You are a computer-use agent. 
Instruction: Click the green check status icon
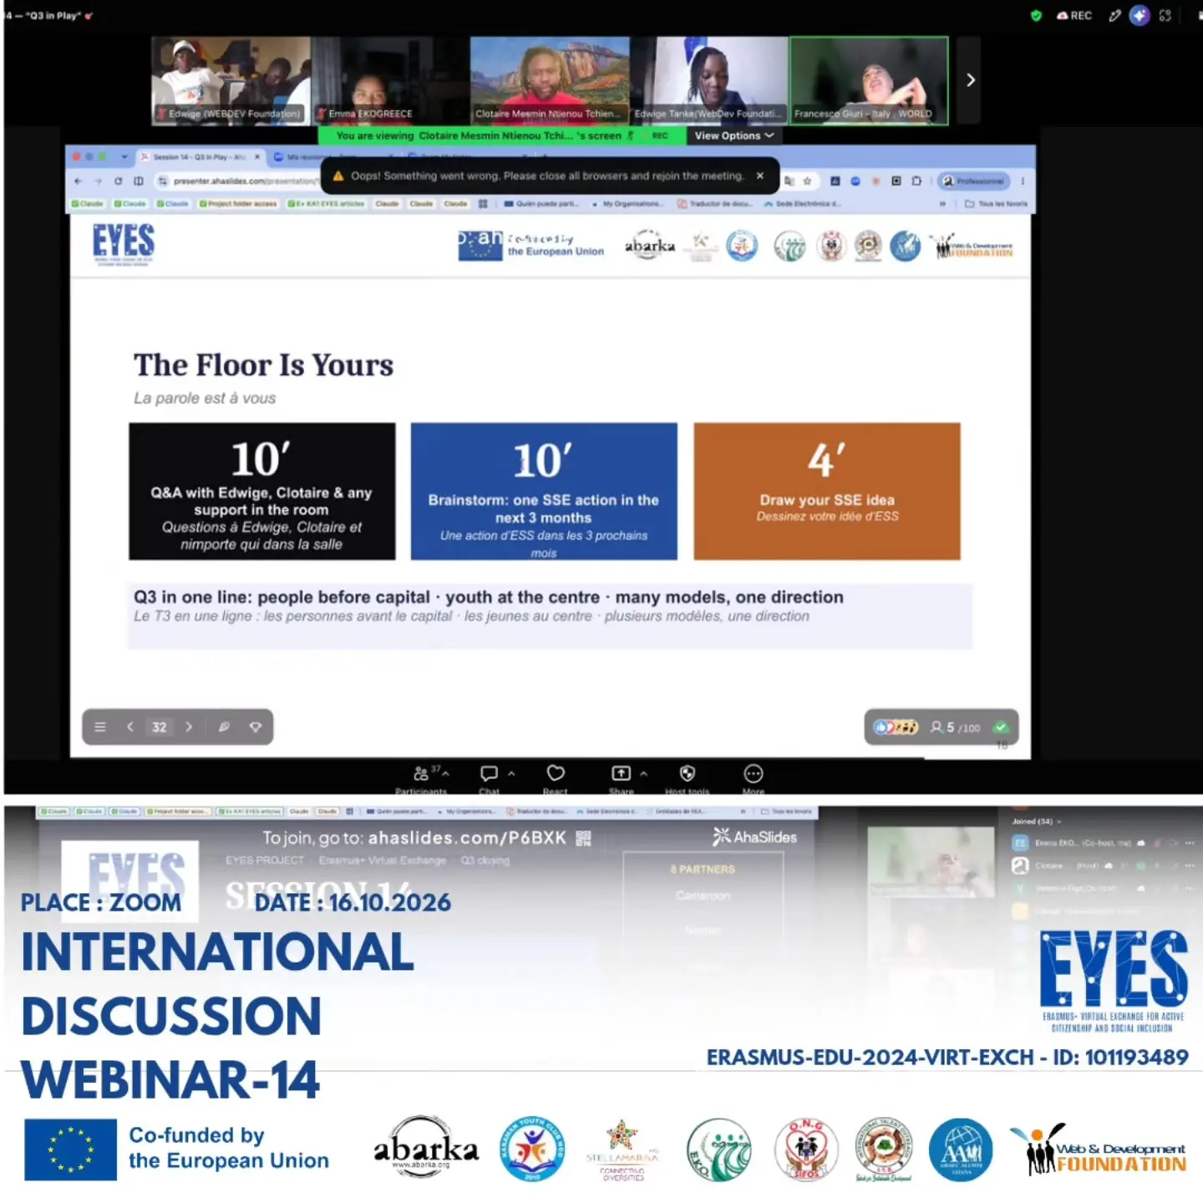[1001, 728]
